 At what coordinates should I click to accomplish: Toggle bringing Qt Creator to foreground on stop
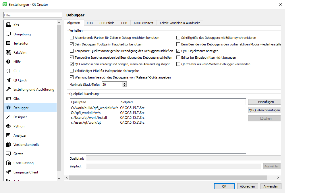tap(72, 64)
